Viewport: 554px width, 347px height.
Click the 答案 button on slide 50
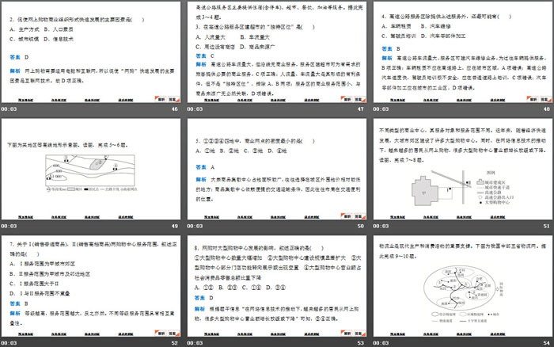tap(359, 216)
